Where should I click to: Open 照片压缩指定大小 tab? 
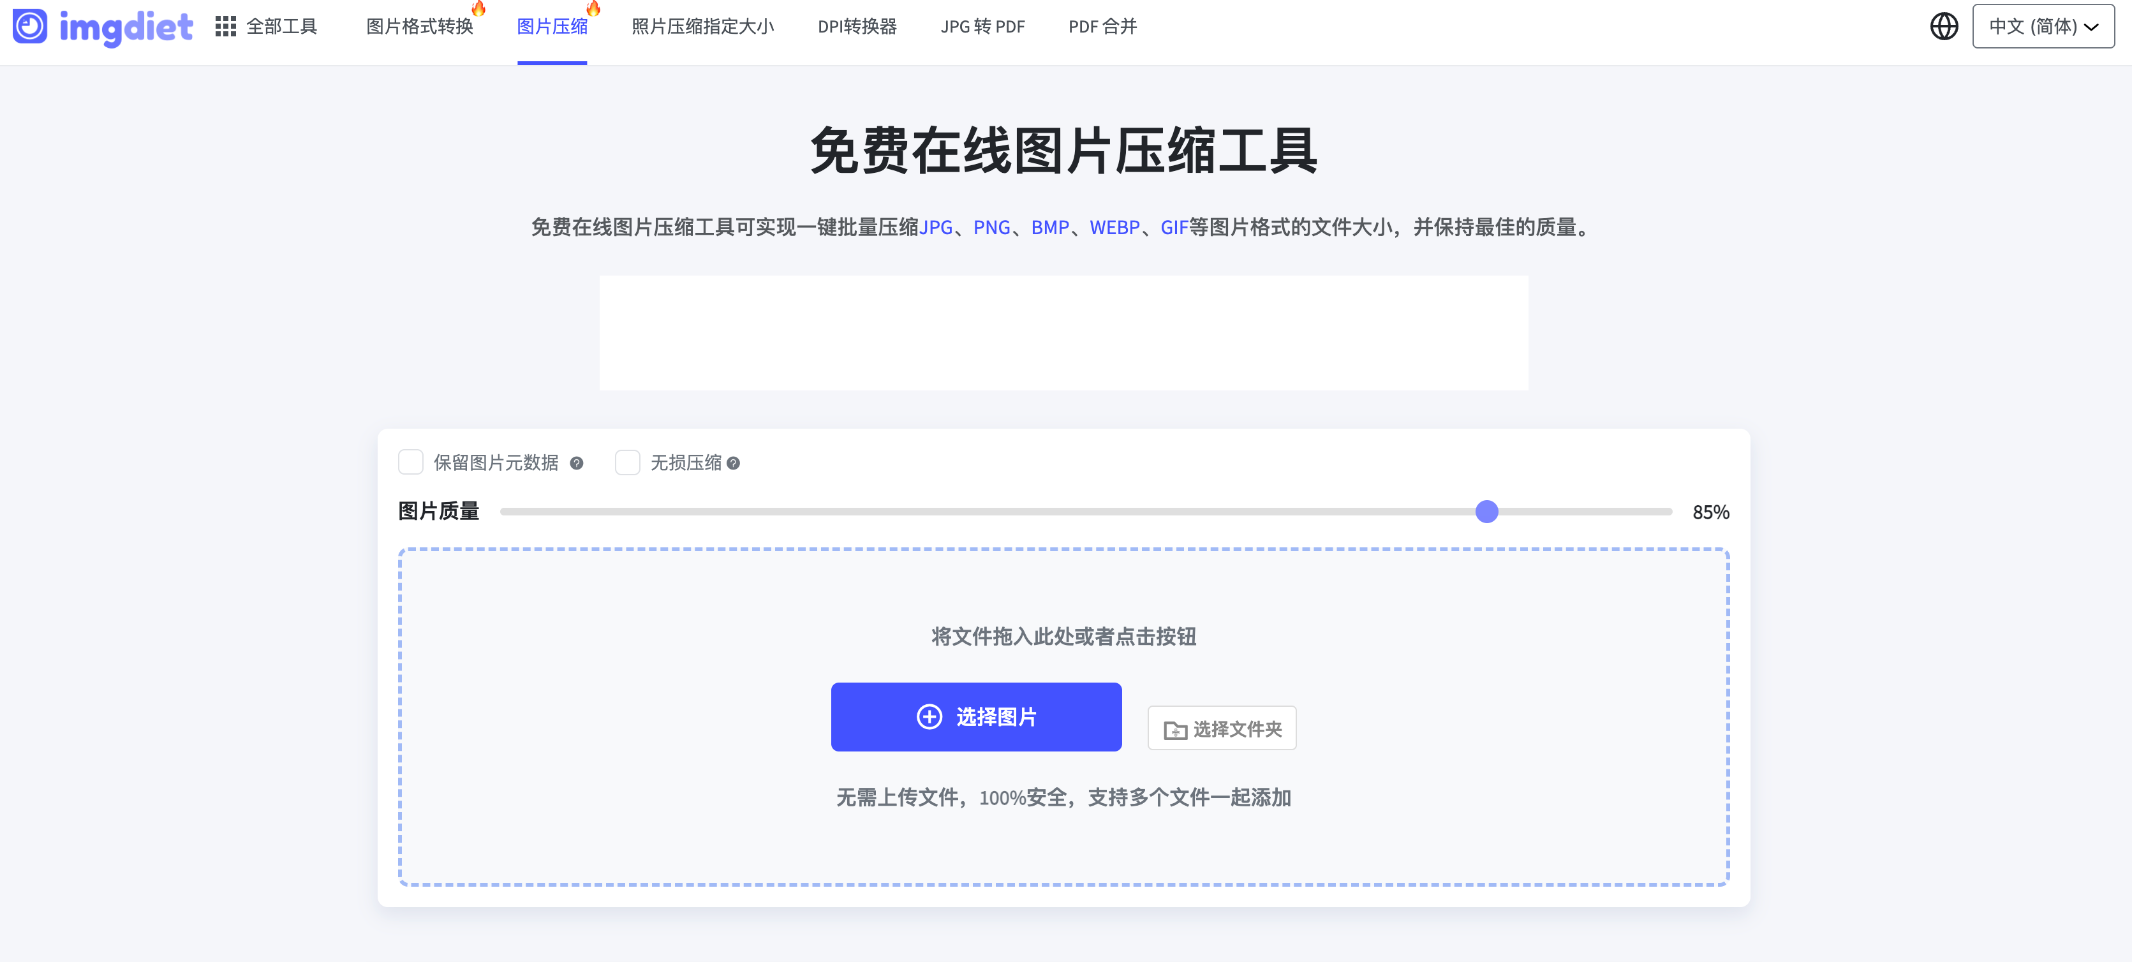702,27
